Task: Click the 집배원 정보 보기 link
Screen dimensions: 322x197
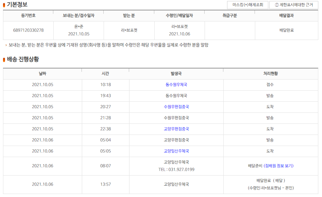Action: click(278, 166)
